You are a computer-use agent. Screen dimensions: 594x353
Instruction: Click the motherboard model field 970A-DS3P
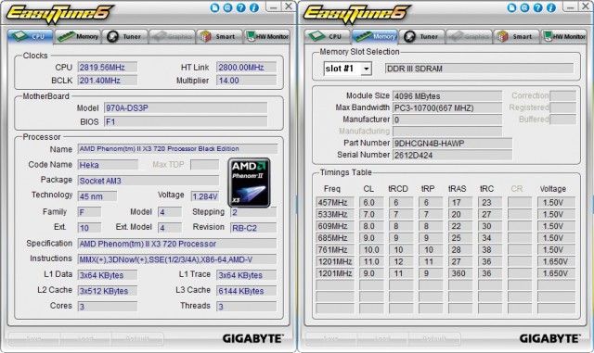click(x=186, y=108)
